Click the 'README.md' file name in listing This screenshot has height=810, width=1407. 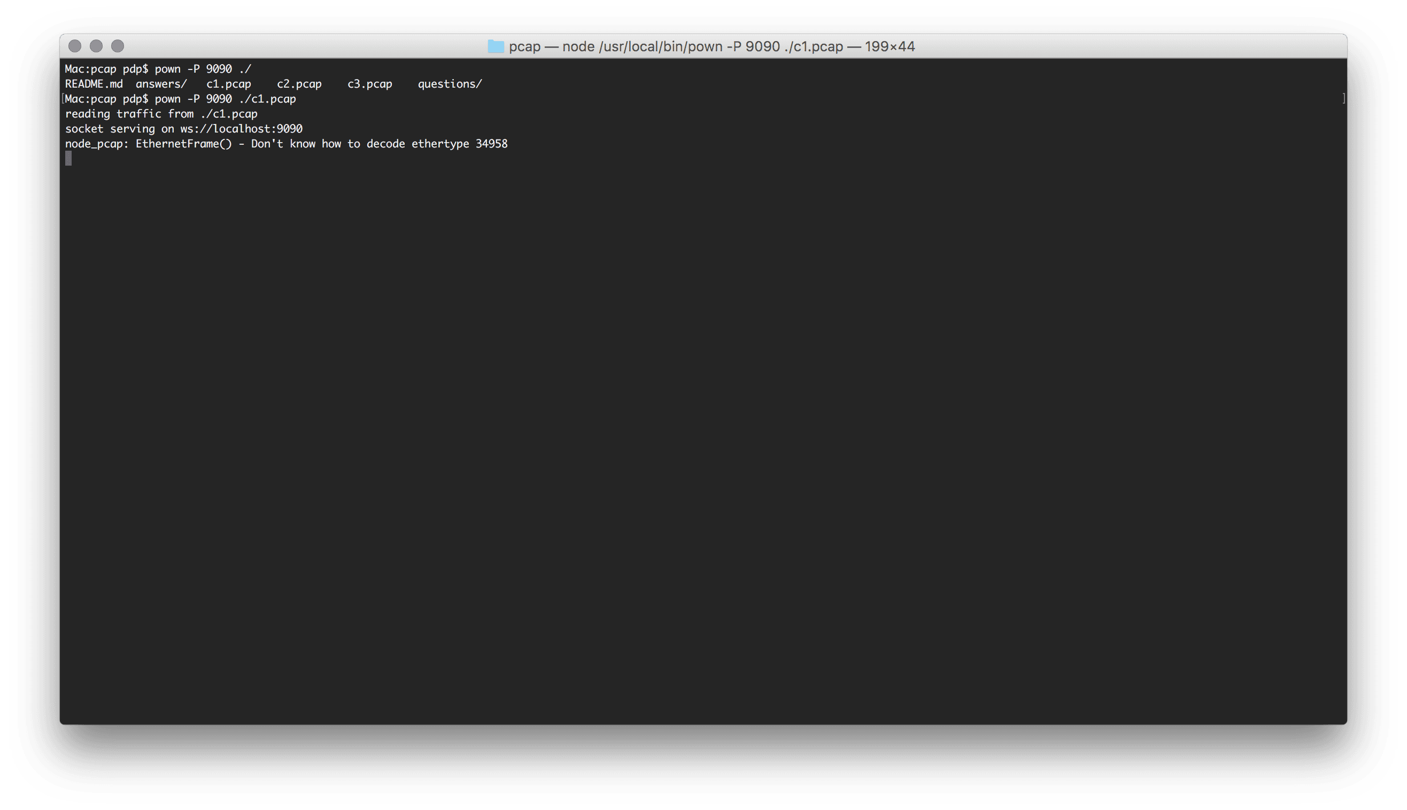[94, 84]
